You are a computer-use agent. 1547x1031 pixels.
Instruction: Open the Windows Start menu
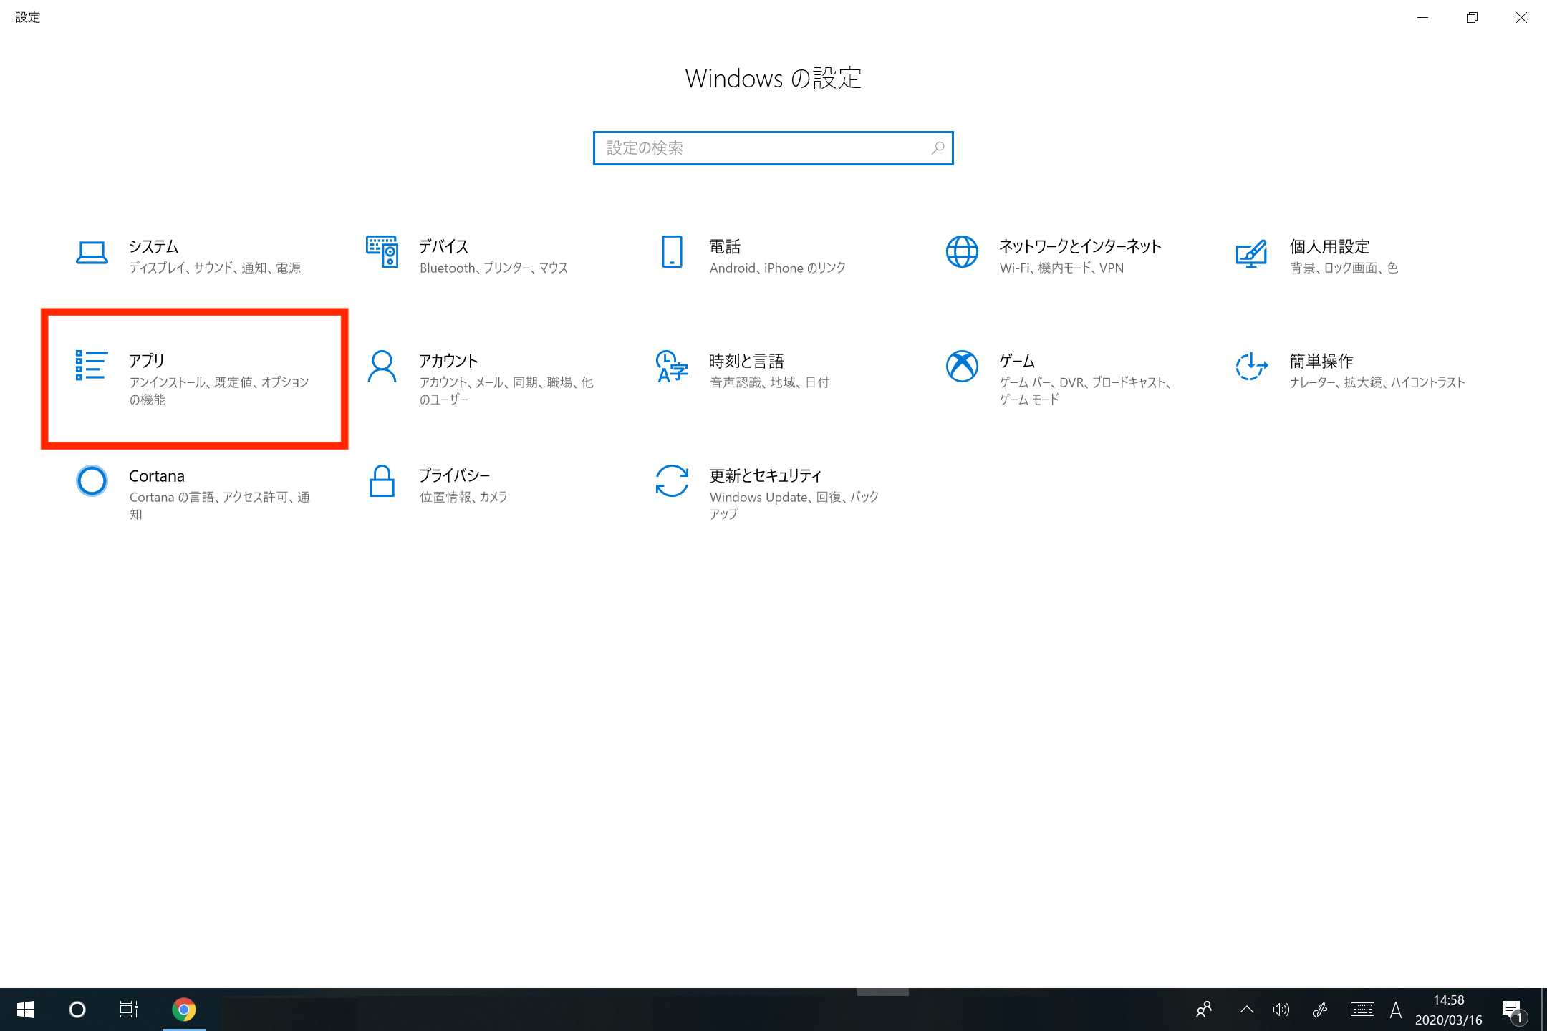coord(26,1010)
